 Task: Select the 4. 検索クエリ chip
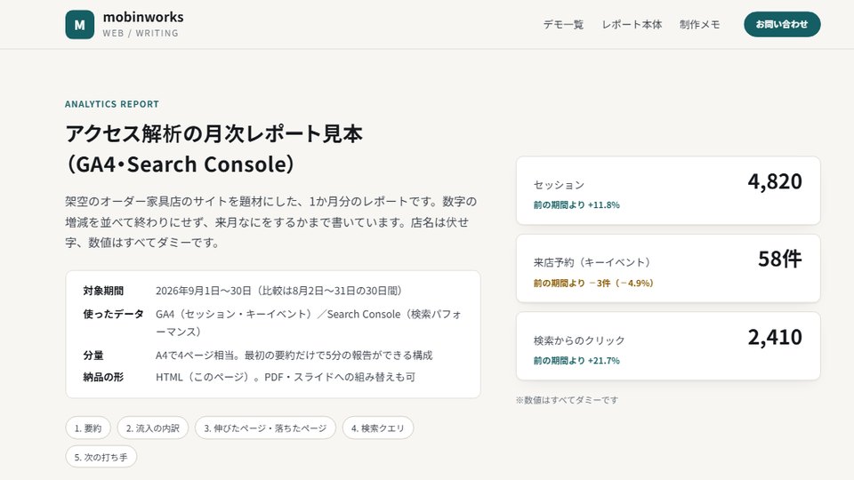[378, 428]
